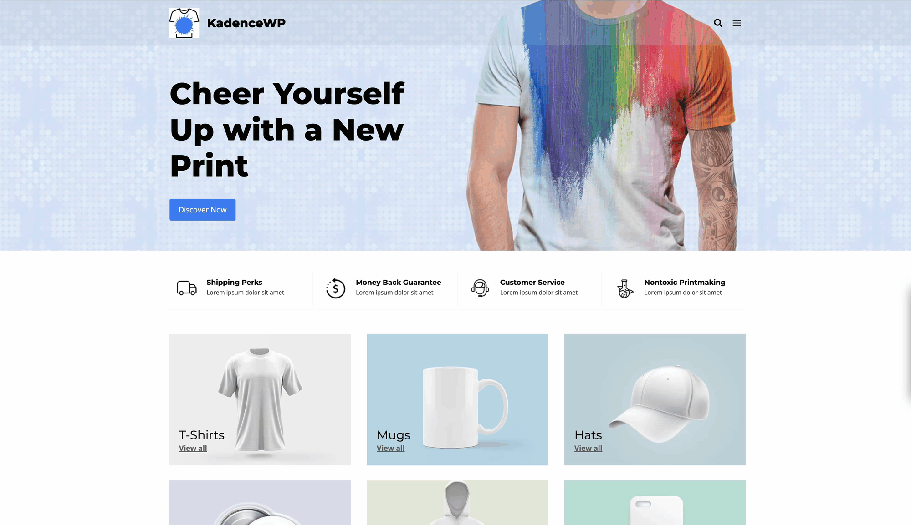Click the Nontoxic Printmaking flask icon
911x525 pixels.
[x=625, y=288]
